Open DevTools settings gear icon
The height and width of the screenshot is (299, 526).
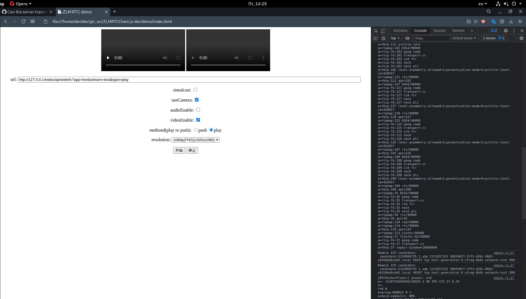pyautogui.click(x=506, y=31)
